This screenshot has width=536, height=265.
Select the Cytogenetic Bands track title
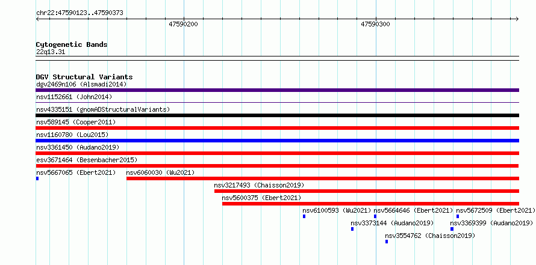[72, 44]
